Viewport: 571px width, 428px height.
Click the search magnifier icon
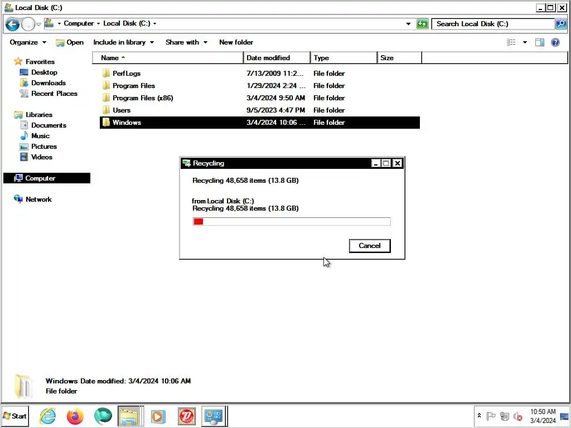(561, 24)
